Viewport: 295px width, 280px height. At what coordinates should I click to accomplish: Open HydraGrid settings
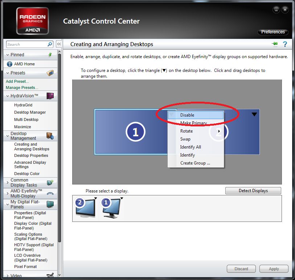[23, 105]
